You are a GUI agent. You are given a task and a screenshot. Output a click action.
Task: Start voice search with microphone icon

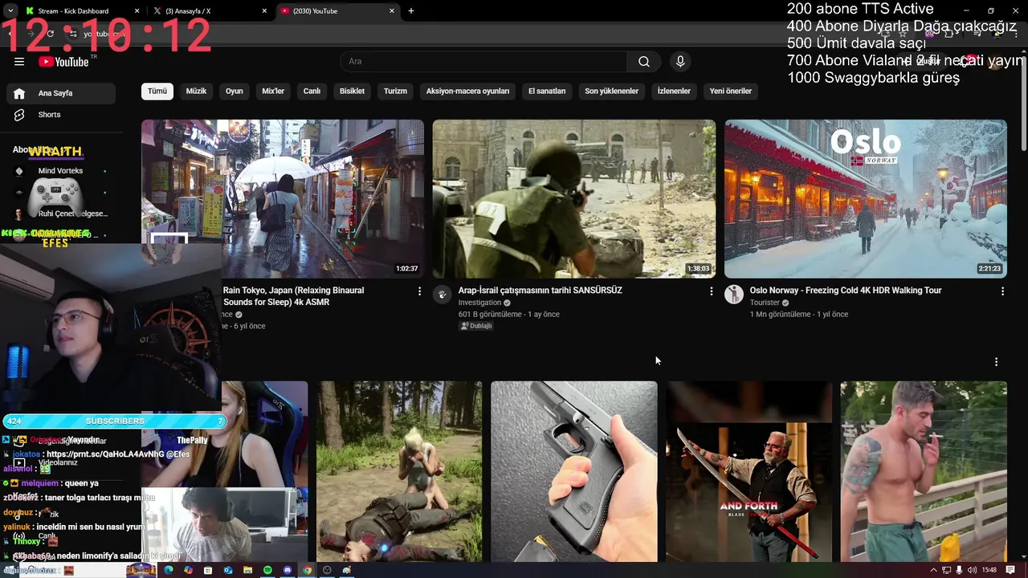(x=680, y=62)
